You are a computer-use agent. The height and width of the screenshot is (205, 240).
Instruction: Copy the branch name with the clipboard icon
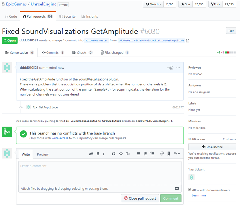(188, 40)
